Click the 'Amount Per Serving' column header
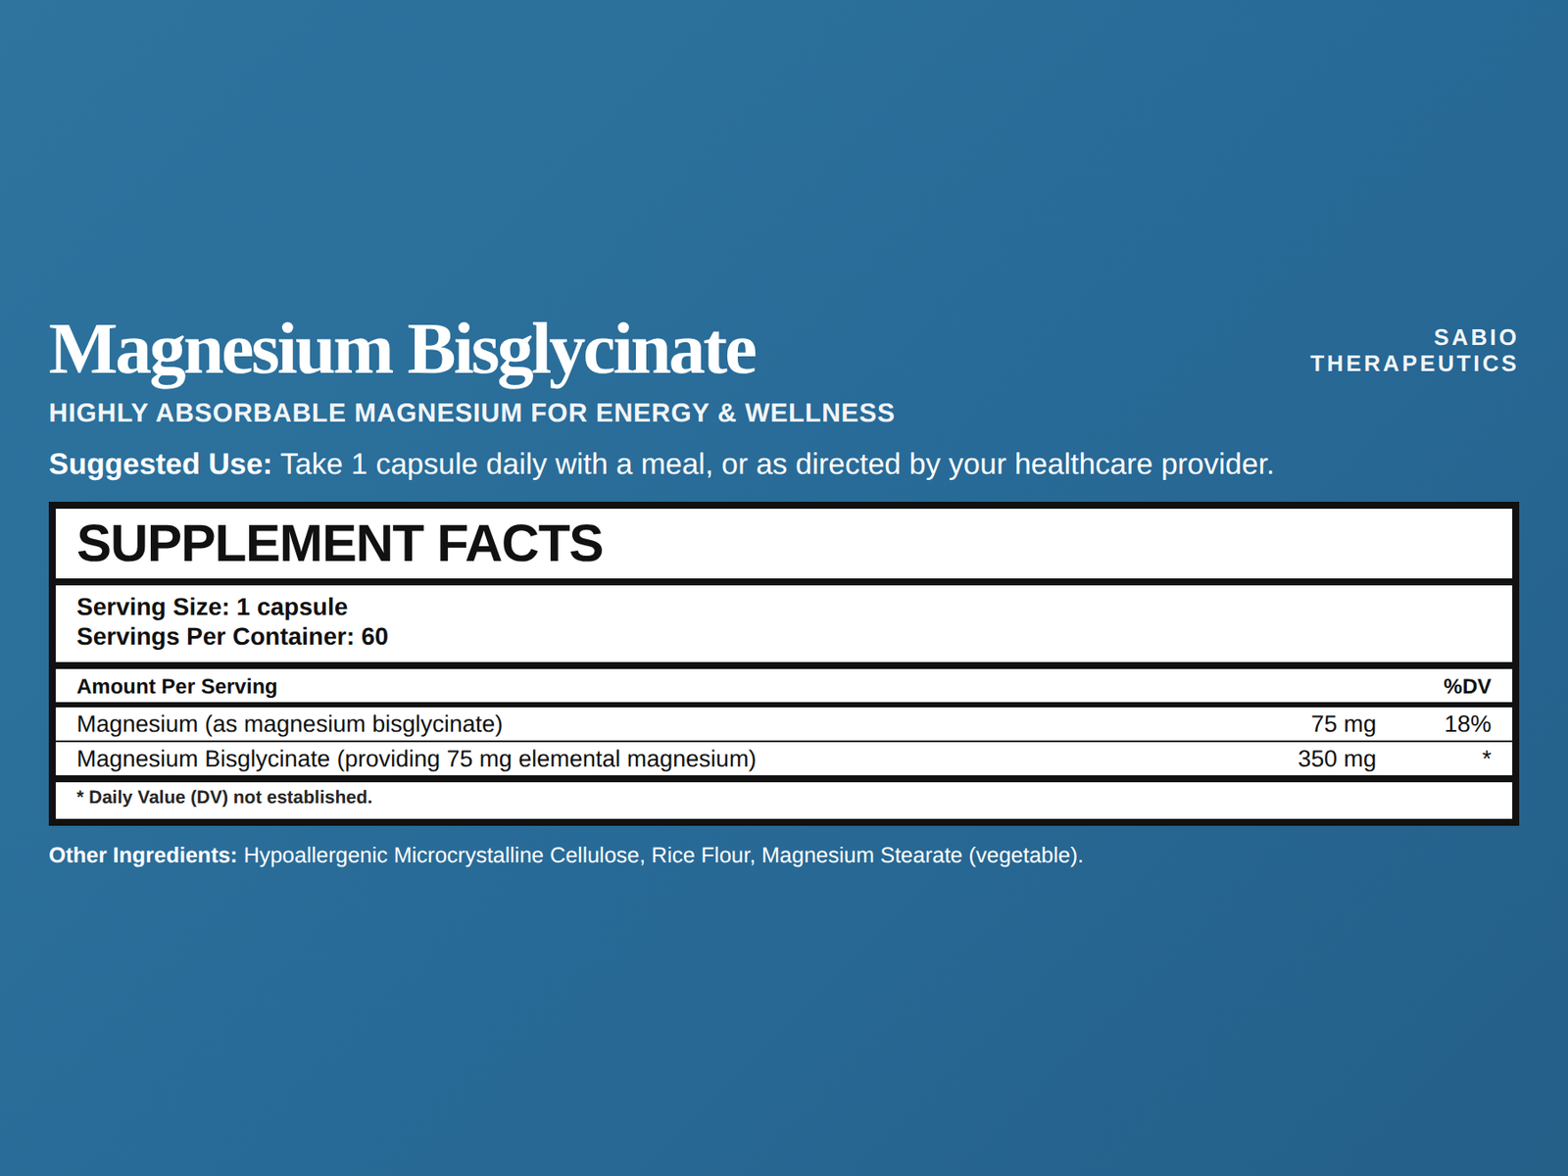 (177, 686)
